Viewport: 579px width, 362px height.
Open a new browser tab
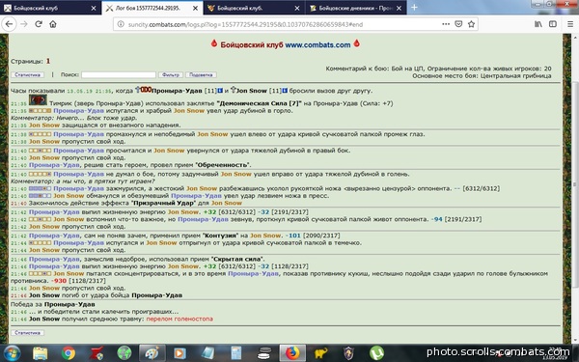(x=414, y=8)
